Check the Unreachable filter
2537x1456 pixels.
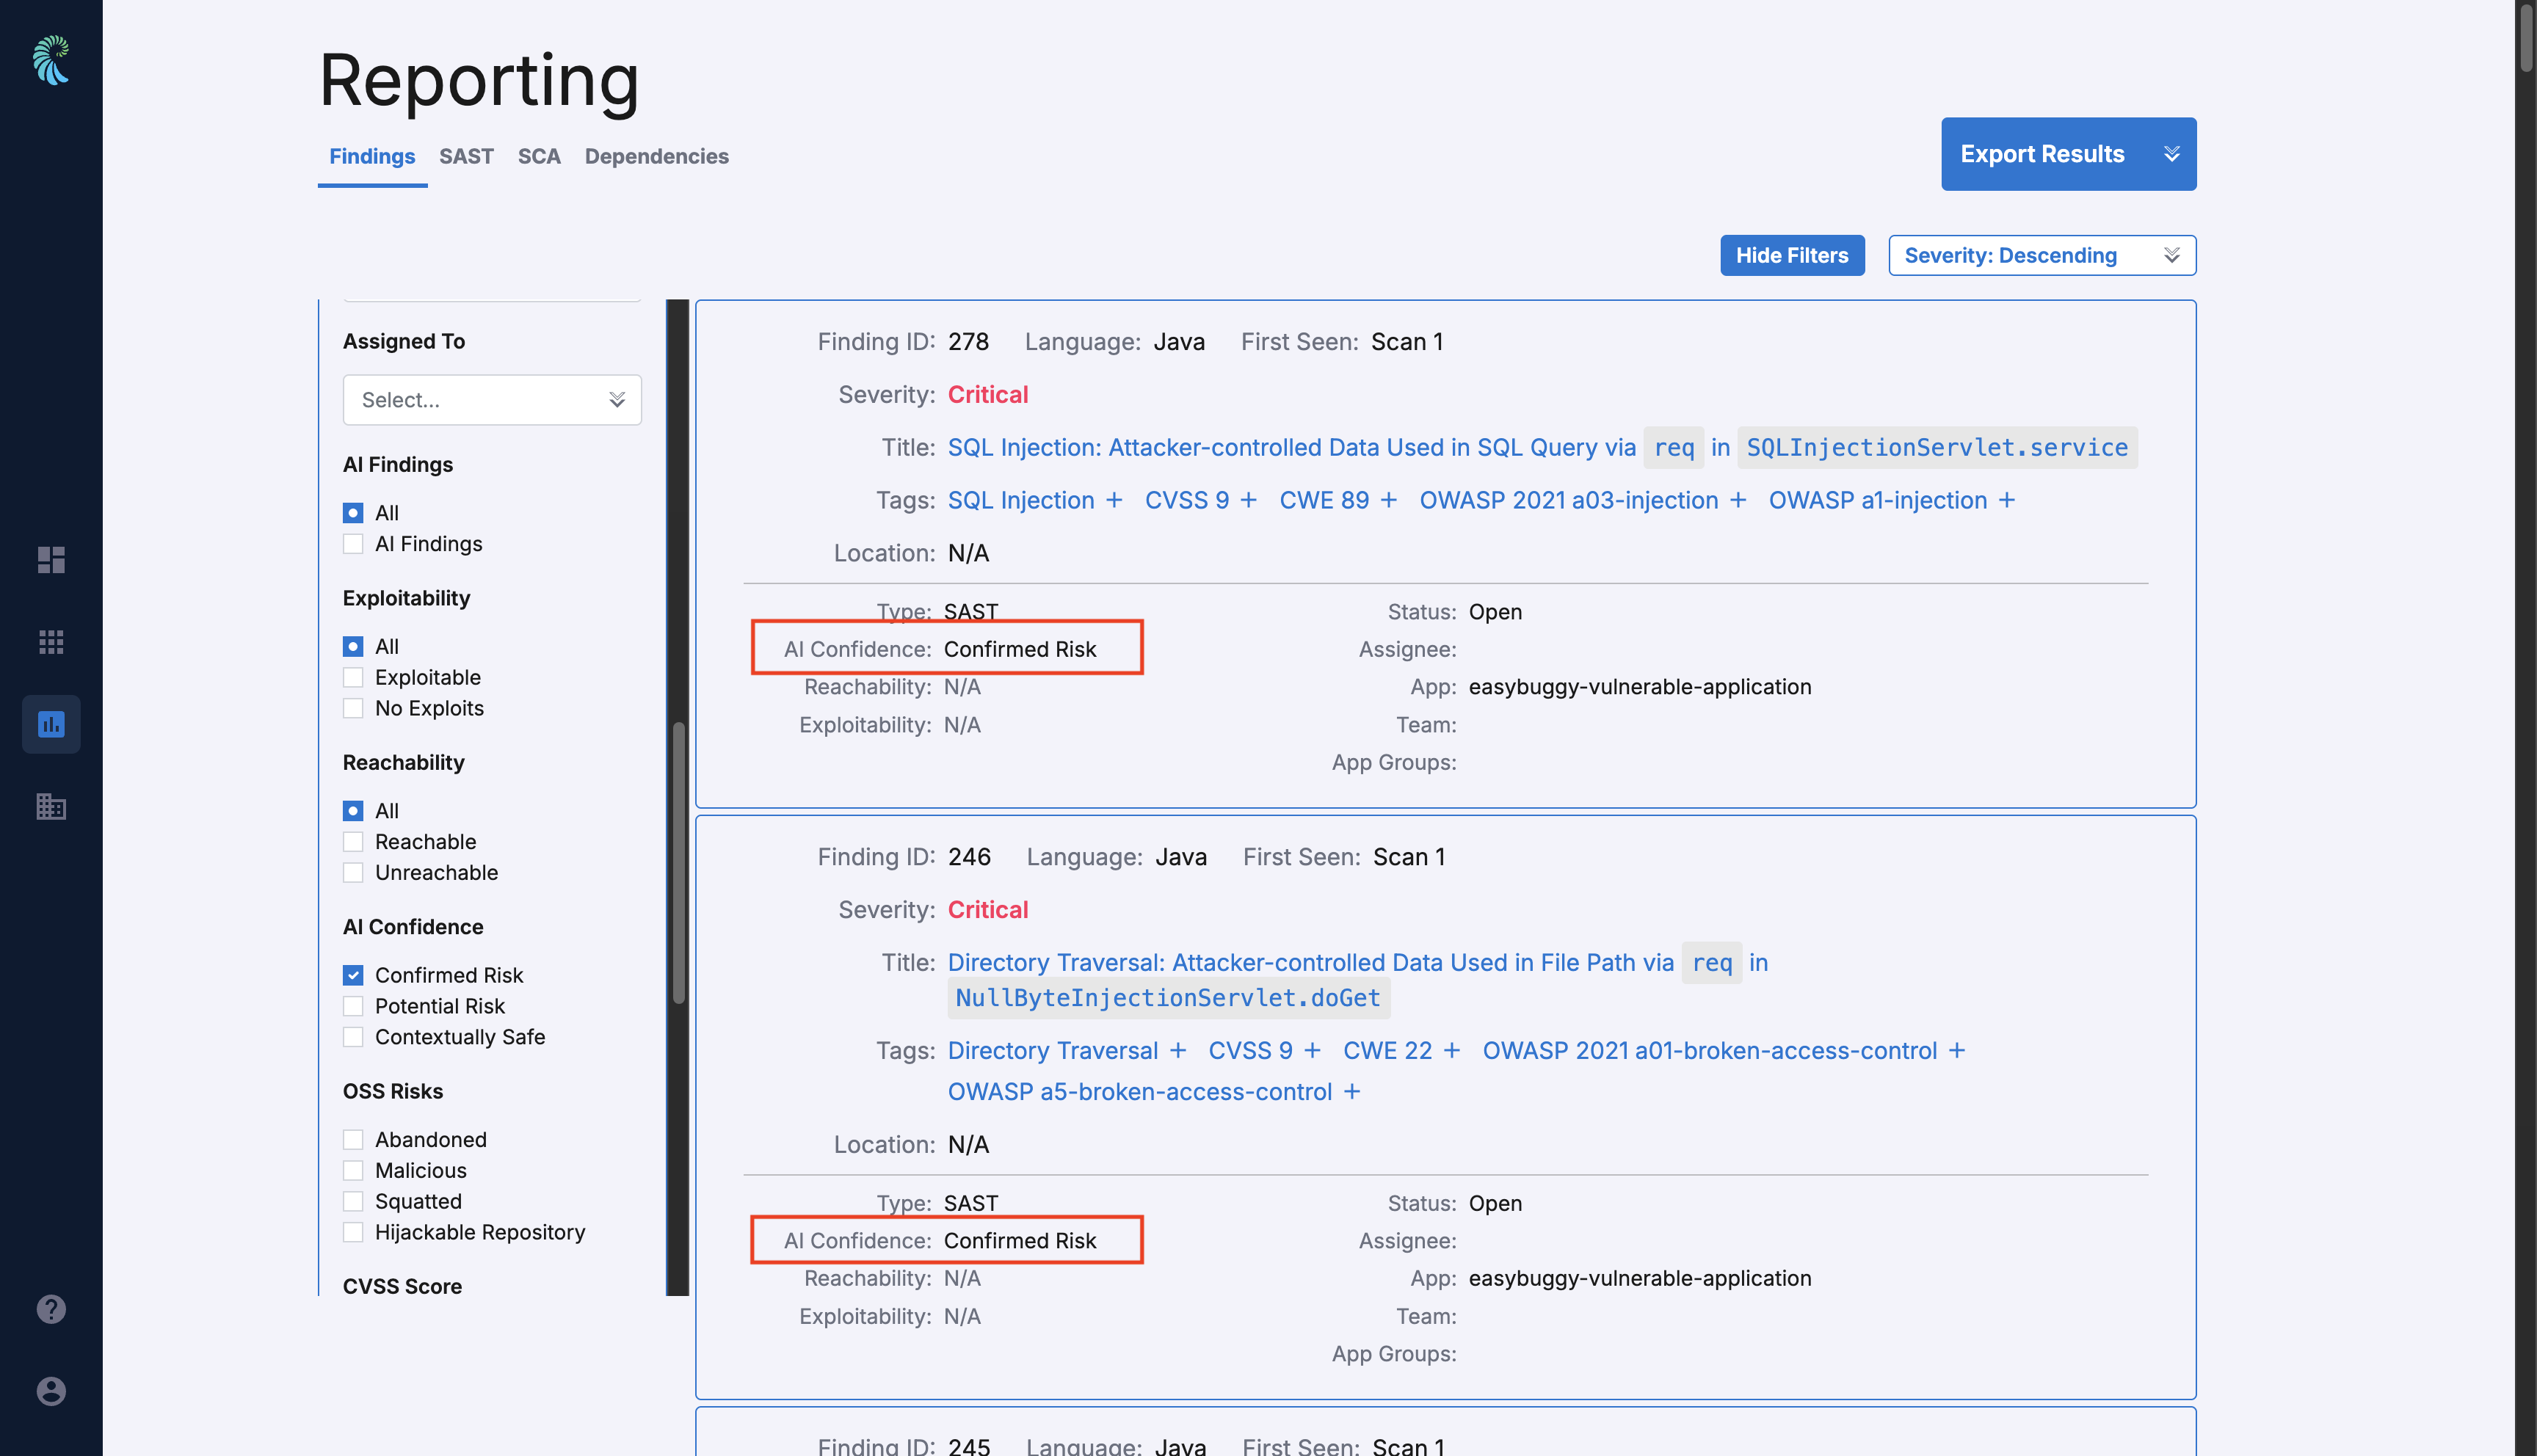pos(353,873)
